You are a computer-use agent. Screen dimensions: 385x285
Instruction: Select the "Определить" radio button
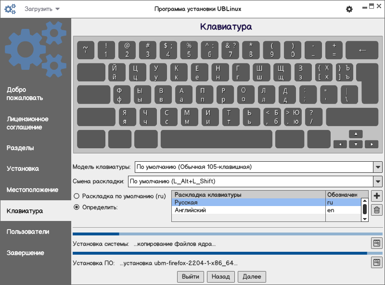pos(77,207)
